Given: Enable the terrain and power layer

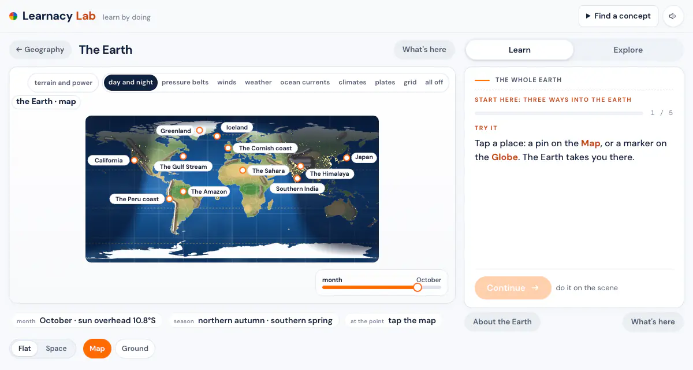Looking at the screenshot, I should coord(63,83).
